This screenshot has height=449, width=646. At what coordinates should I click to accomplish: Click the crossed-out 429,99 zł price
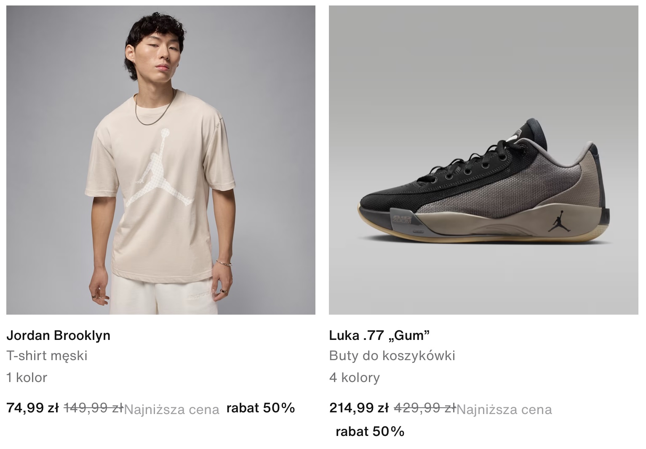pyautogui.click(x=424, y=408)
